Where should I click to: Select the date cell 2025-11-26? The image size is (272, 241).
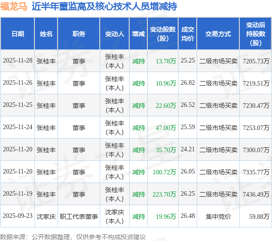pyautogui.click(x=18, y=83)
